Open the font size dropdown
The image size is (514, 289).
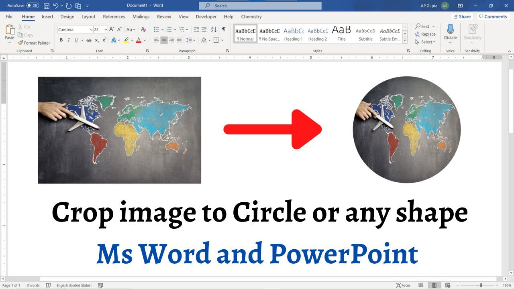point(106,30)
